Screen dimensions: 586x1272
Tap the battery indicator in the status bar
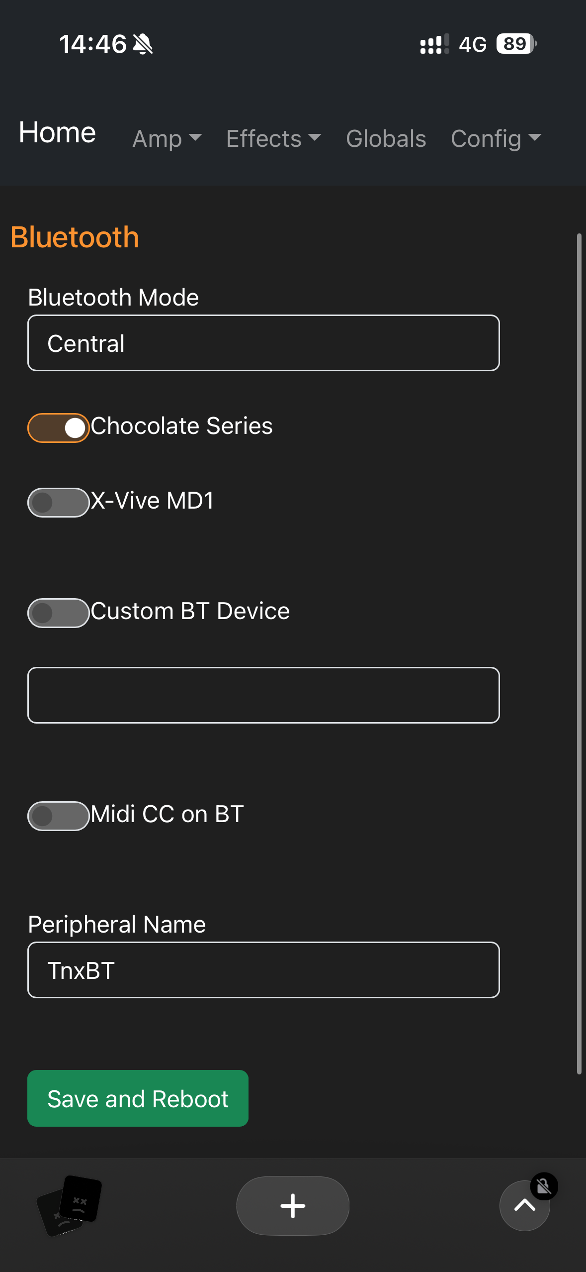[x=514, y=45]
